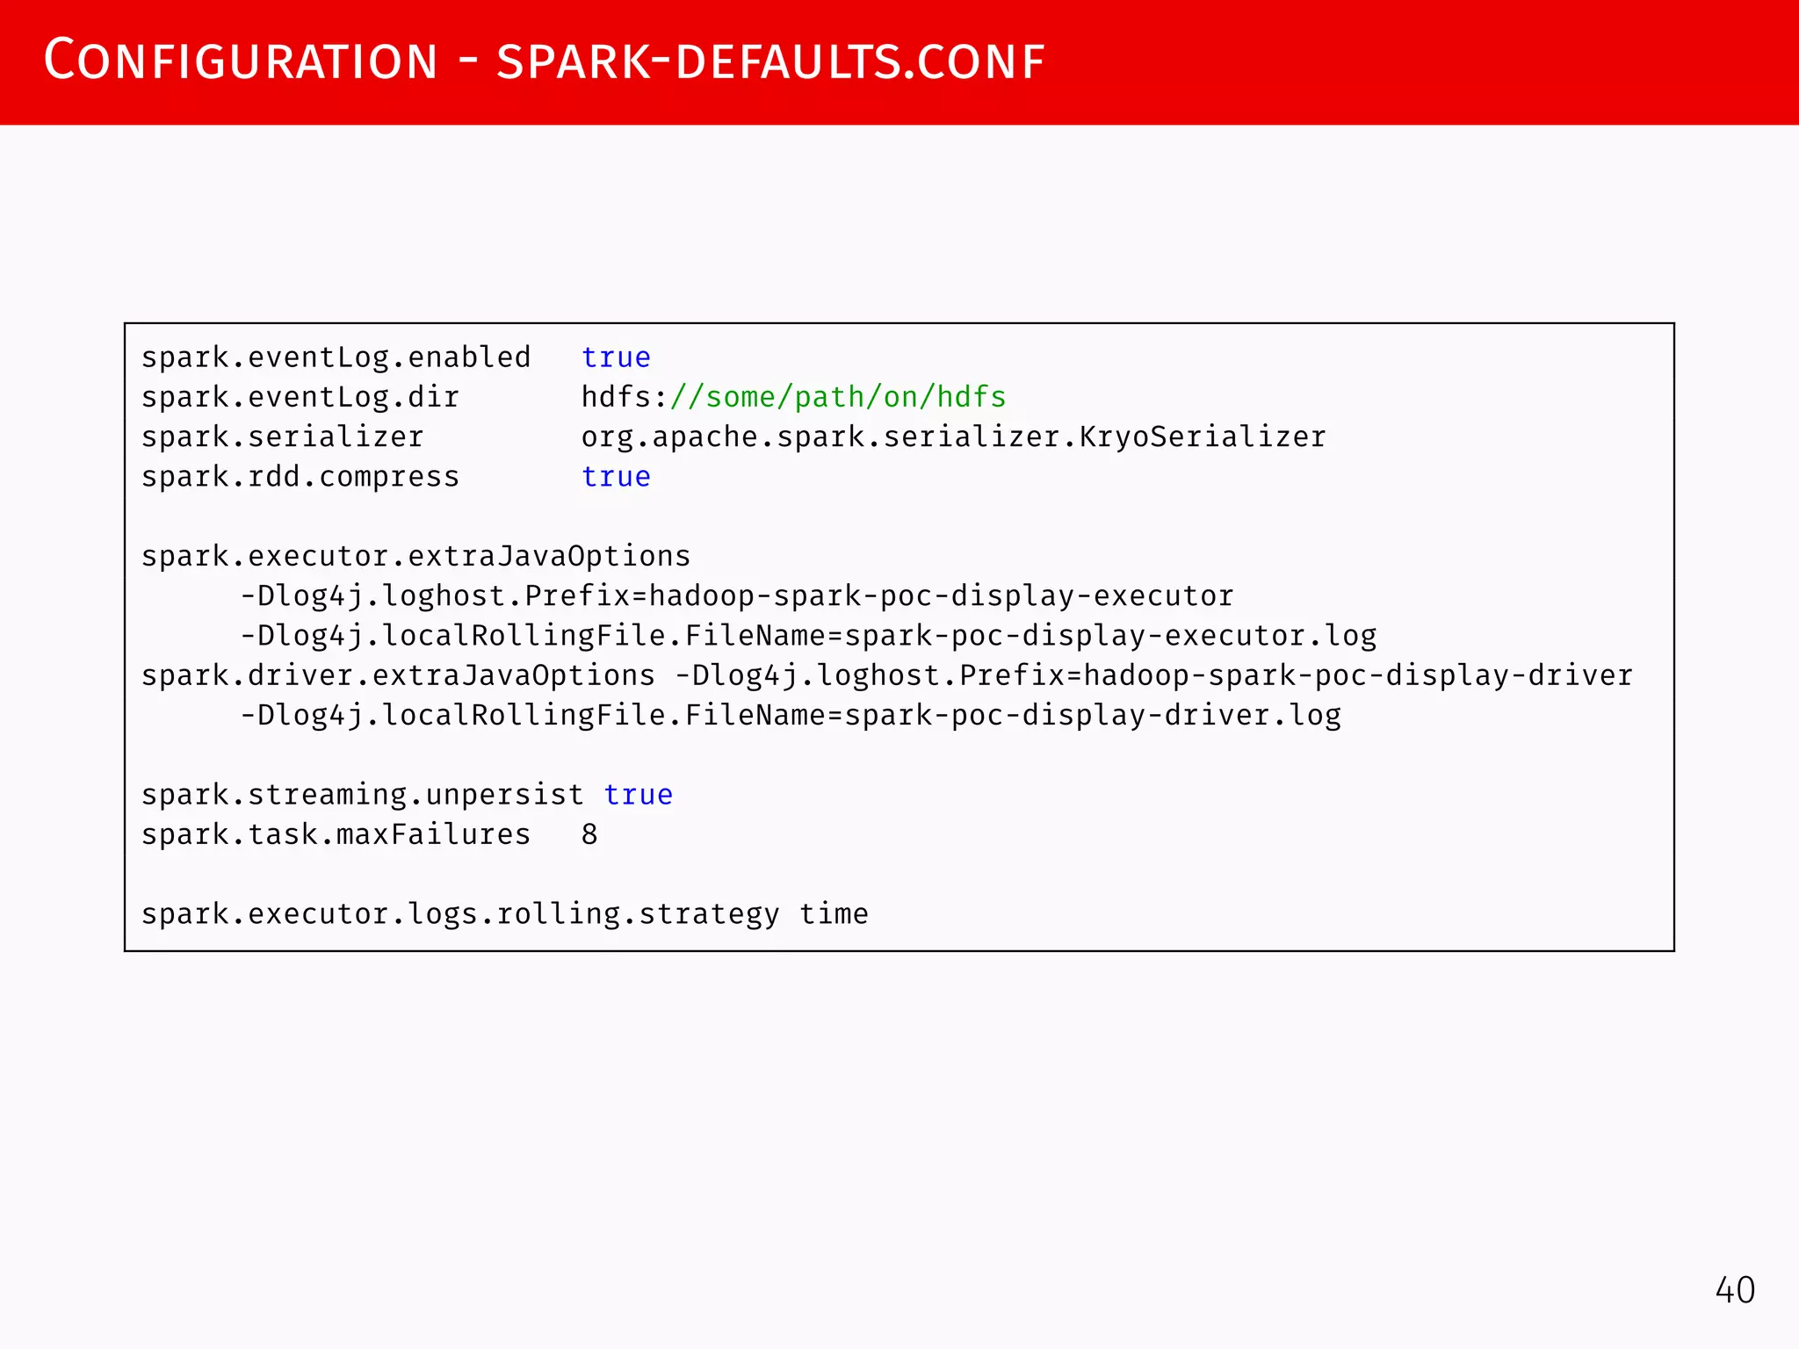Click the 'FileName=spark-poc-display-driver.log' line
This screenshot has height=1349, width=1799.
pyautogui.click(x=791, y=715)
